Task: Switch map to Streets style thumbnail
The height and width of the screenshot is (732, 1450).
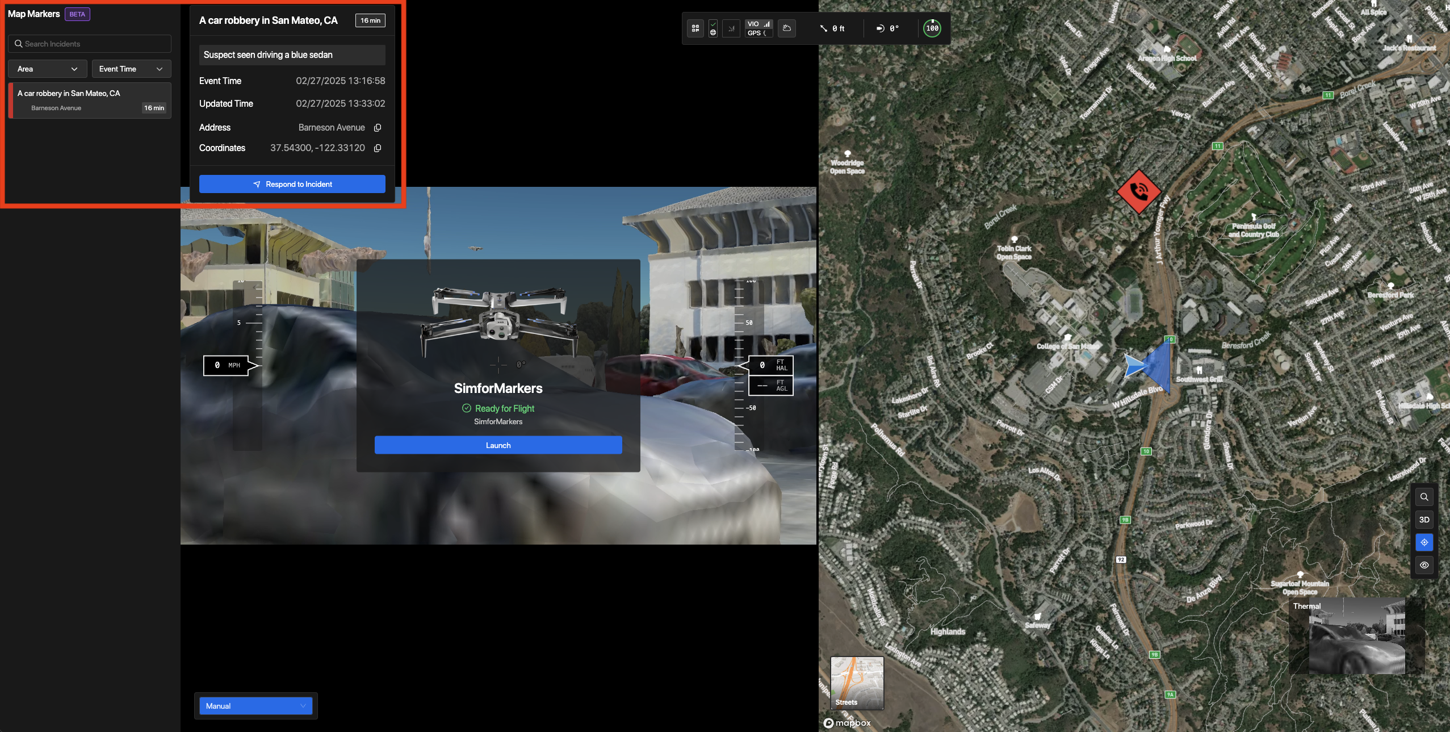Action: (x=857, y=683)
